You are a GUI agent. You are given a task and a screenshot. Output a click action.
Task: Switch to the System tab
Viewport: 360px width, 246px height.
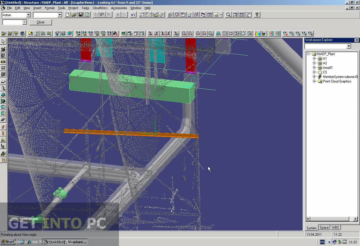click(x=311, y=228)
